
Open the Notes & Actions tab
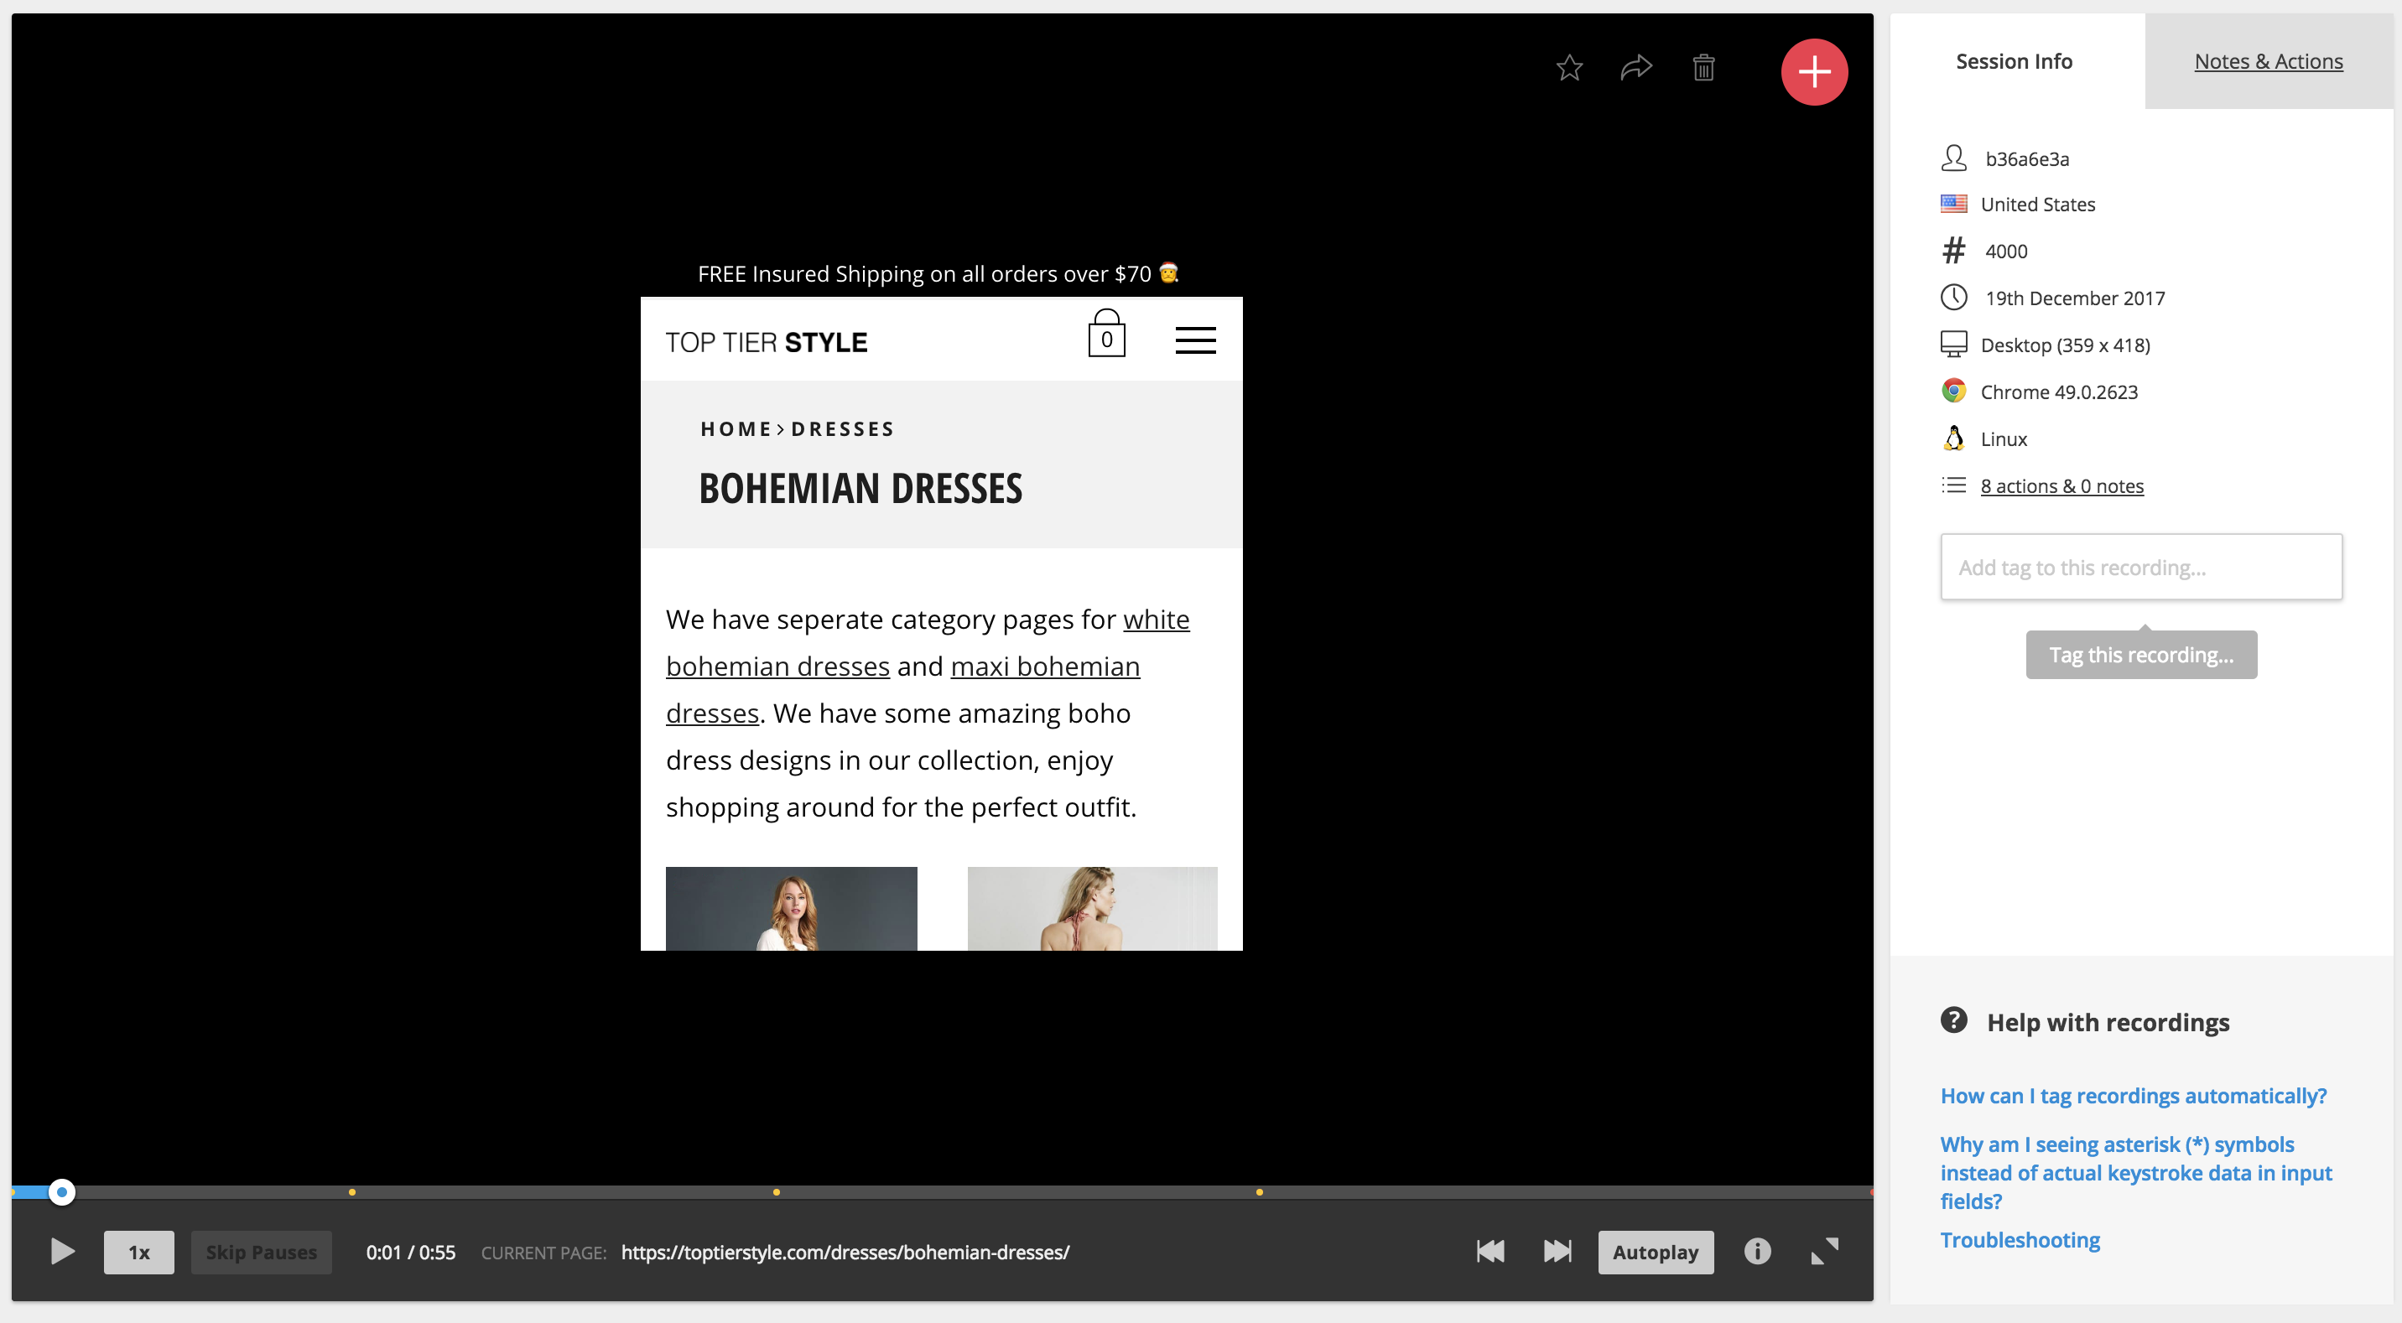click(2268, 61)
